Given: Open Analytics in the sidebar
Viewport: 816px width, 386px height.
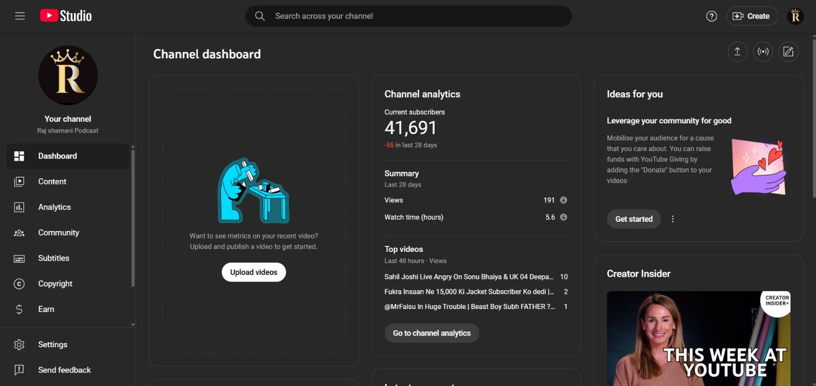Looking at the screenshot, I should coord(68,207).
